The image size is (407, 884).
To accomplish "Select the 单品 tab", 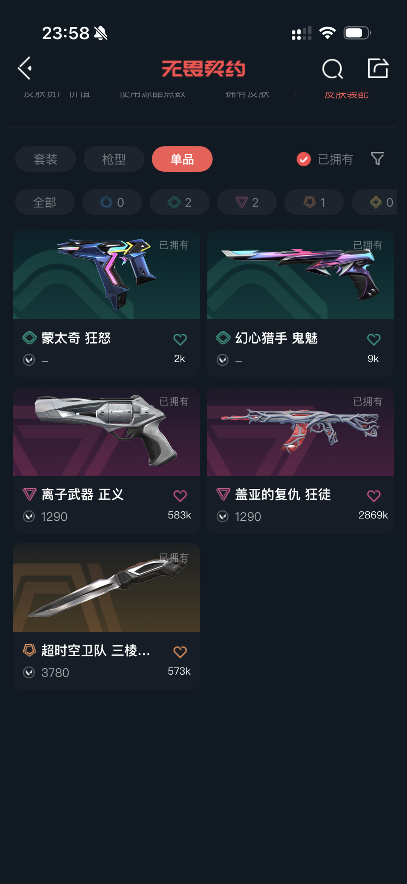I will tap(182, 159).
